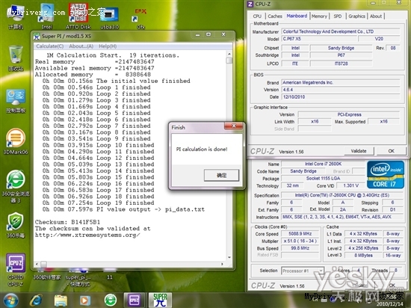Switch to the SPD tab in CPU-Z
This screenshot has width=411, height=308.
point(338,16)
